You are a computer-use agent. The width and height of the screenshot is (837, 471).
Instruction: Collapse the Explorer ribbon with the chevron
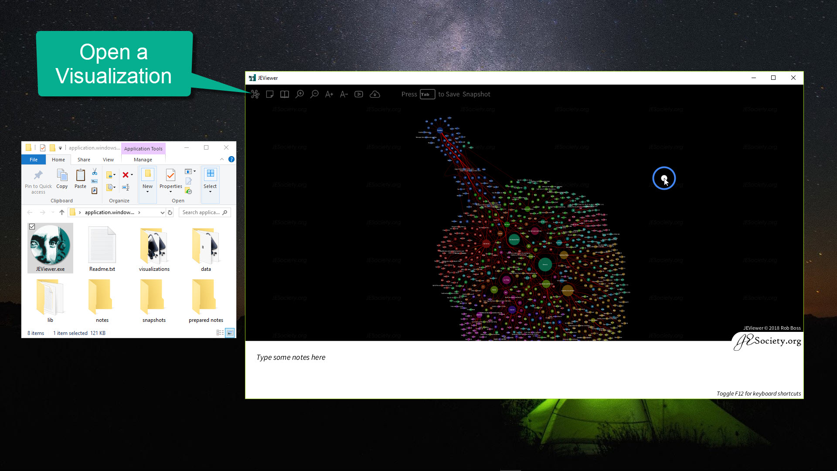[222, 159]
